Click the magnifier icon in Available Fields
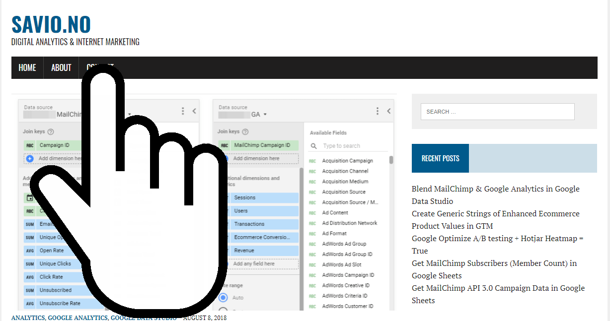Image resolution: width=610 pixels, height=321 pixels. (x=314, y=146)
